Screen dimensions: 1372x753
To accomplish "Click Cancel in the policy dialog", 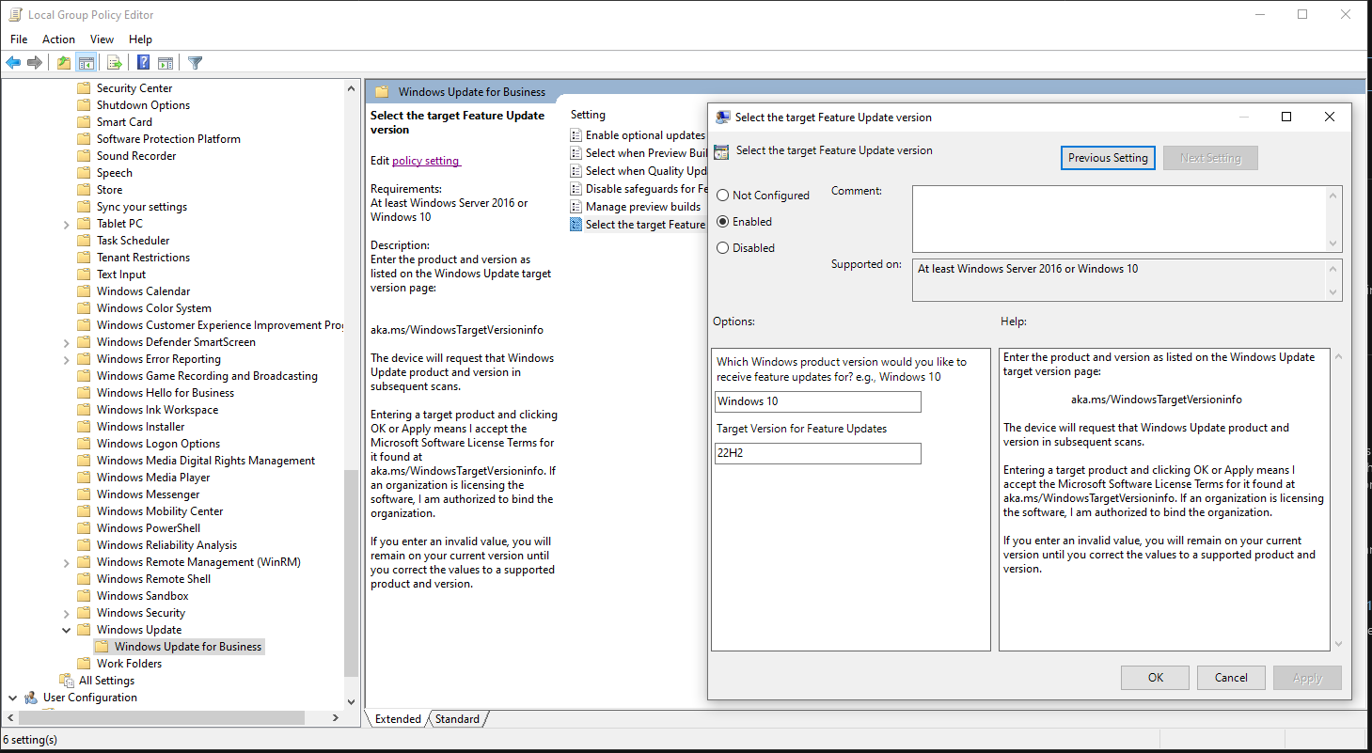I will tap(1231, 678).
